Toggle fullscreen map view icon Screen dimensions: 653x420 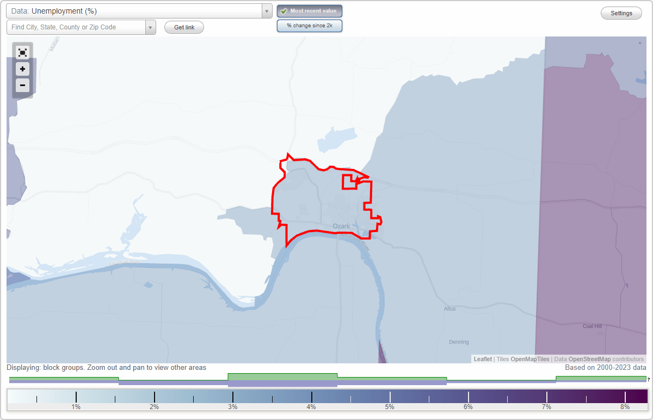(22, 52)
